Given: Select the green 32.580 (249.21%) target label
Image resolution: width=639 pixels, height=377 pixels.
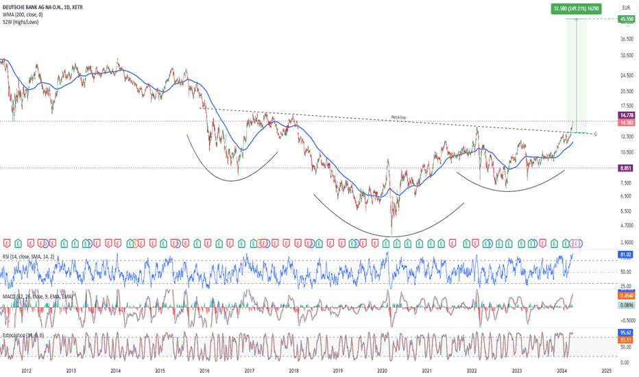Looking at the screenshot, I should 576,8.
